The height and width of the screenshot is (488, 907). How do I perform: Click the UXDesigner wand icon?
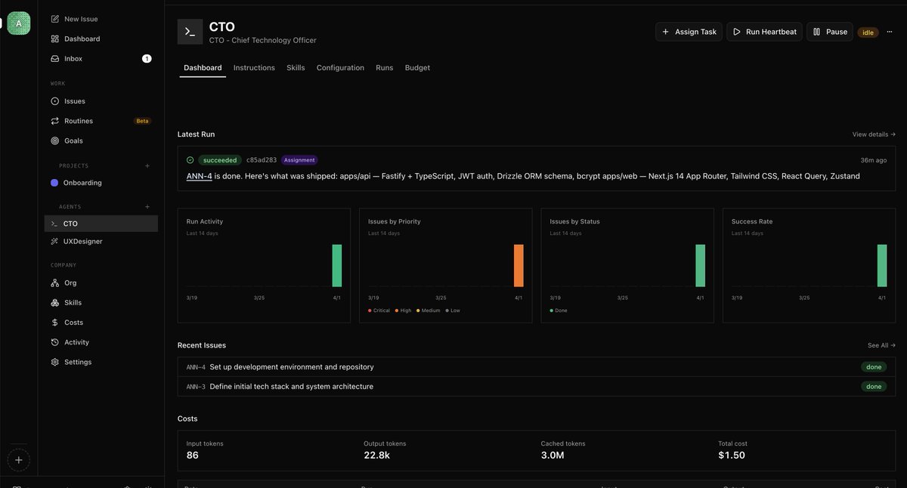point(54,242)
